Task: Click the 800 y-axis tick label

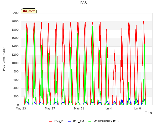Action: click(16, 71)
